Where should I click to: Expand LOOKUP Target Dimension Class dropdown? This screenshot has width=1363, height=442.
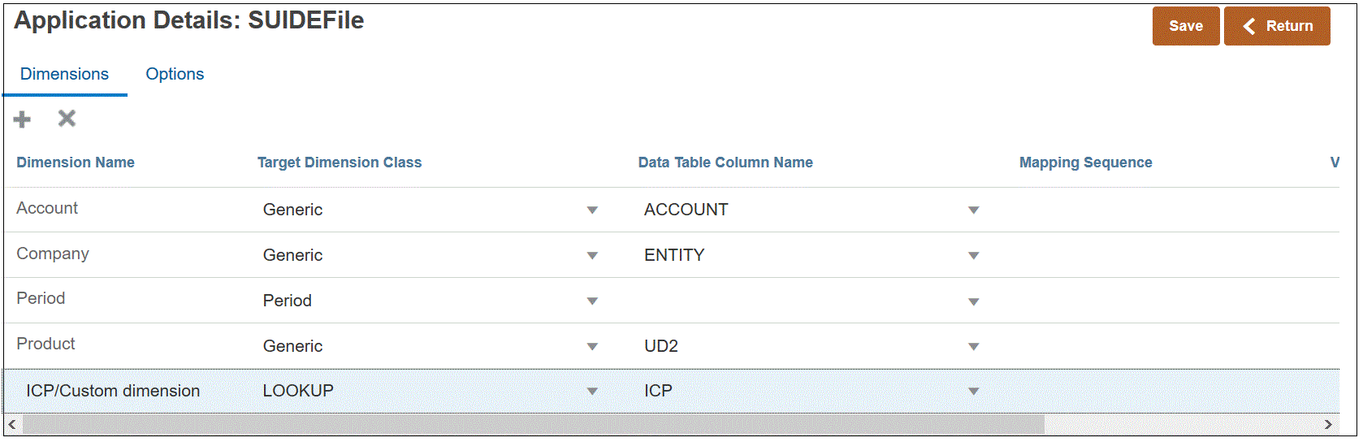(592, 392)
